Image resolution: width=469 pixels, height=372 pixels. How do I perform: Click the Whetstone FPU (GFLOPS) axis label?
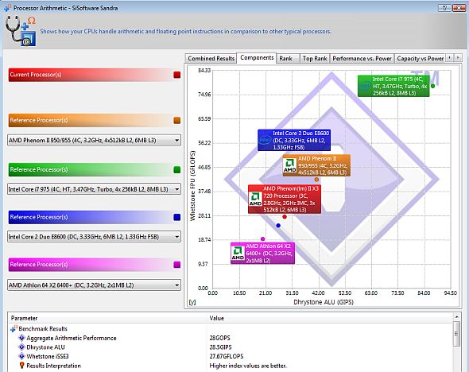click(x=192, y=186)
